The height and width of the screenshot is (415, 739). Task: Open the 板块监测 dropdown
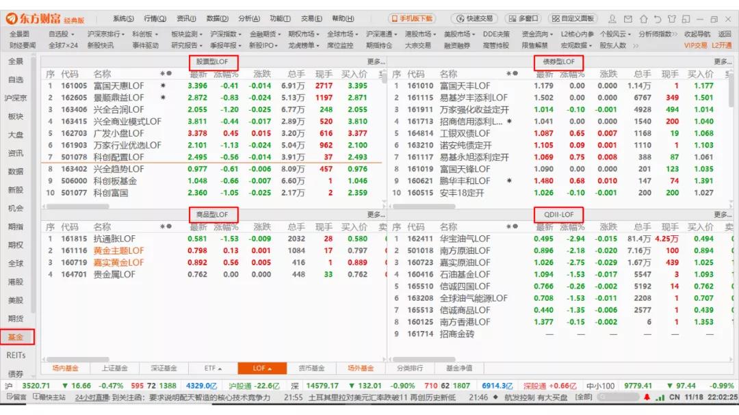pyautogui.click(x=187, y=34)
